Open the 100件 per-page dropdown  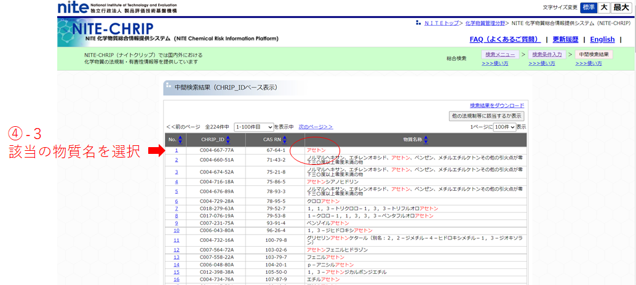[x=505, y=127]
